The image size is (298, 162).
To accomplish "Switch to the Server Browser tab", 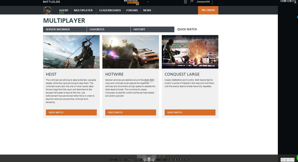I will point(65,29).
